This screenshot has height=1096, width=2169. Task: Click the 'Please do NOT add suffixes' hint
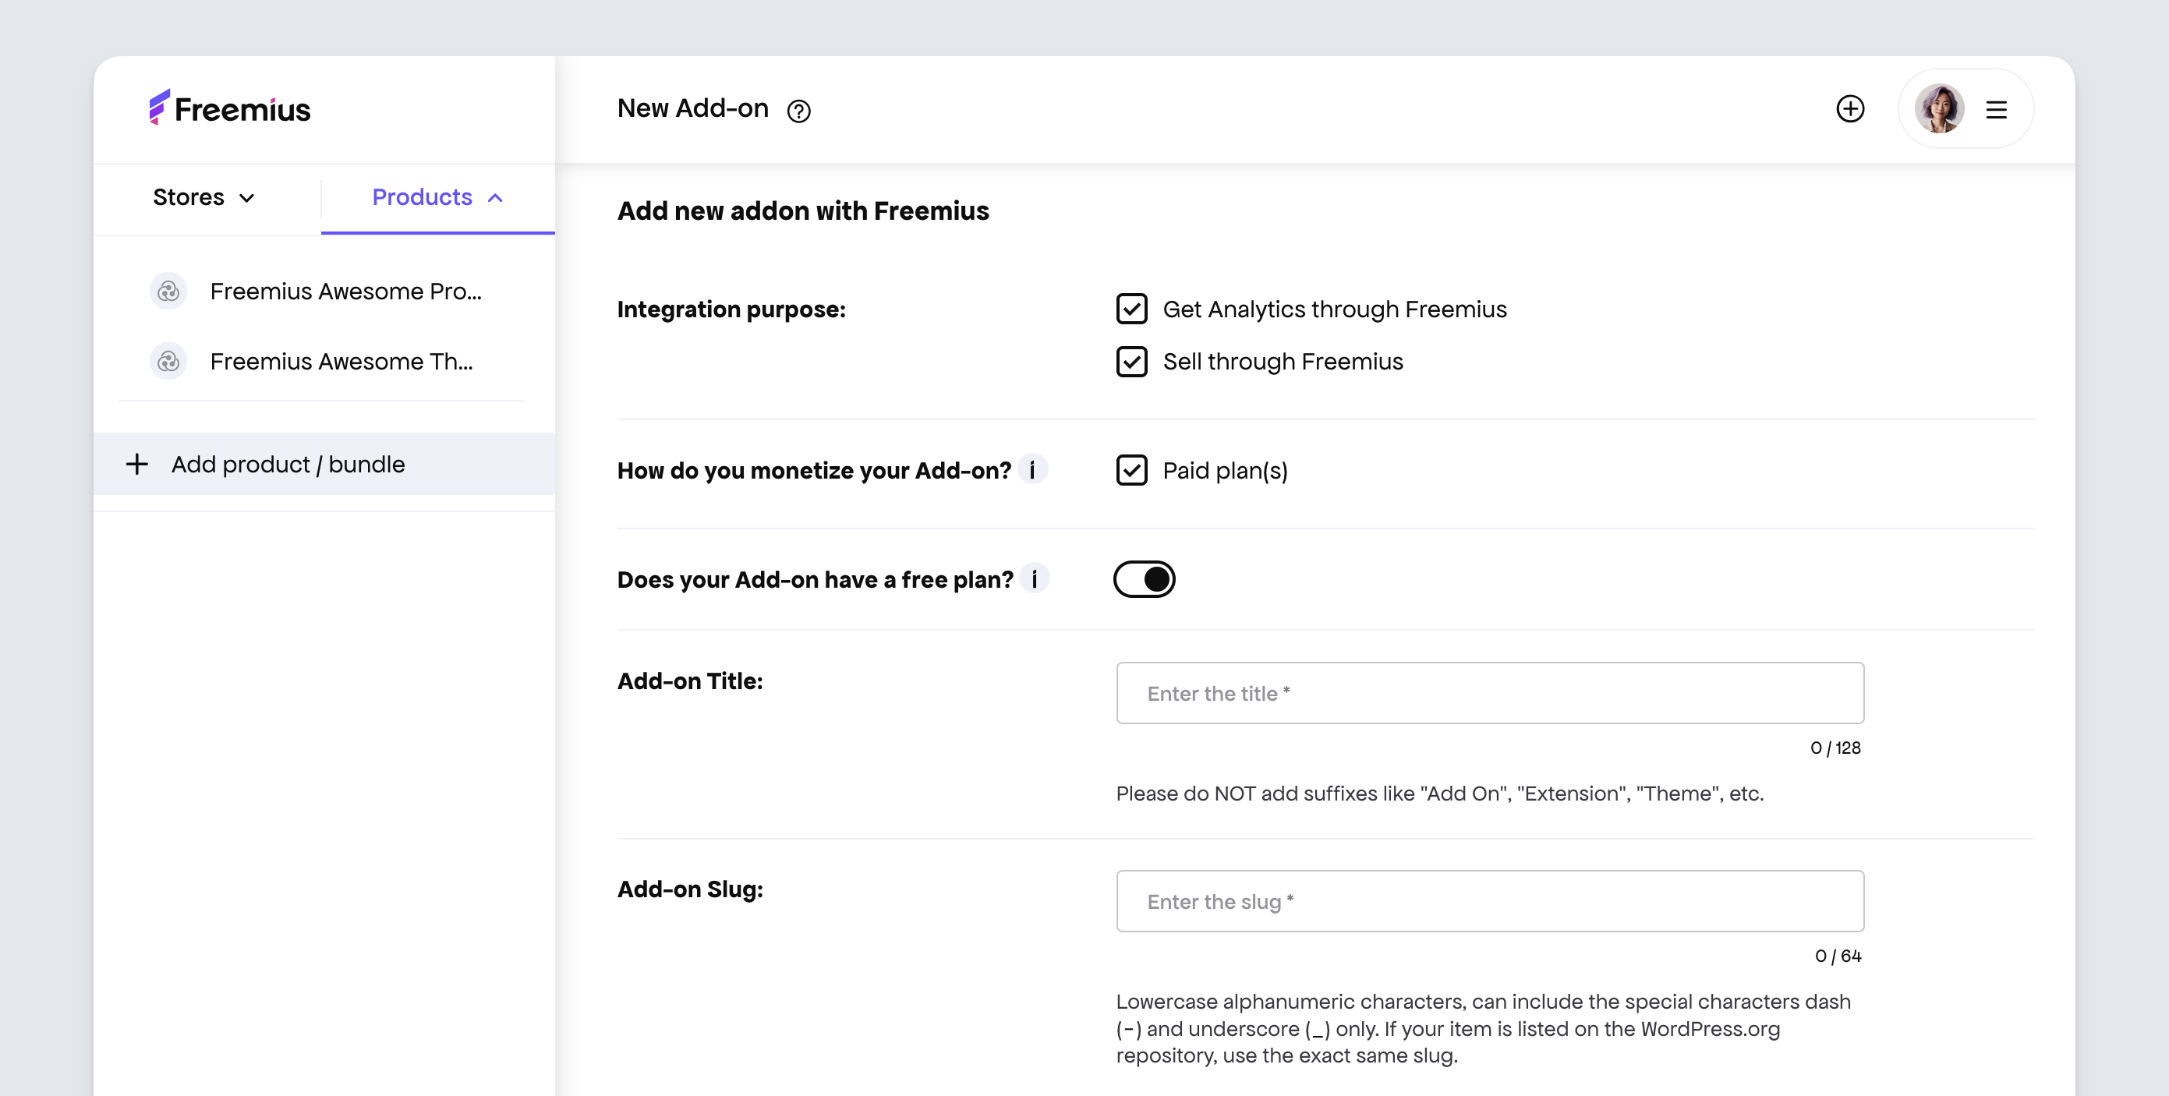[x=1440, y=794]
